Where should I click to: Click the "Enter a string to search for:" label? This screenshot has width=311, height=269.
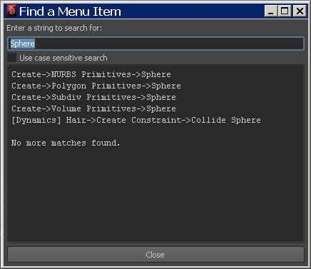(x=54, y=28)
